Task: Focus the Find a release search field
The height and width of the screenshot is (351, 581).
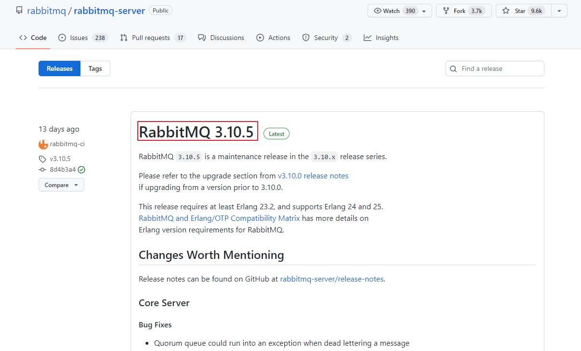Action: [x=495, y=68]
